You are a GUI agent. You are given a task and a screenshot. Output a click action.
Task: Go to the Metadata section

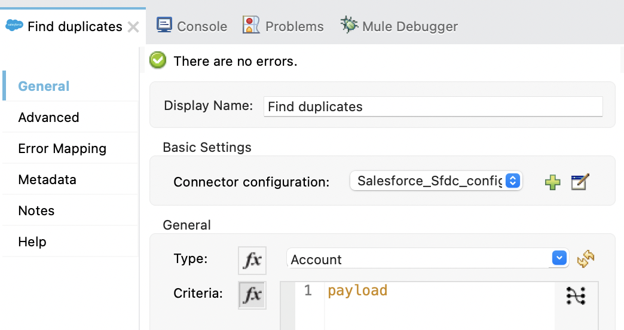pos(47,179)
